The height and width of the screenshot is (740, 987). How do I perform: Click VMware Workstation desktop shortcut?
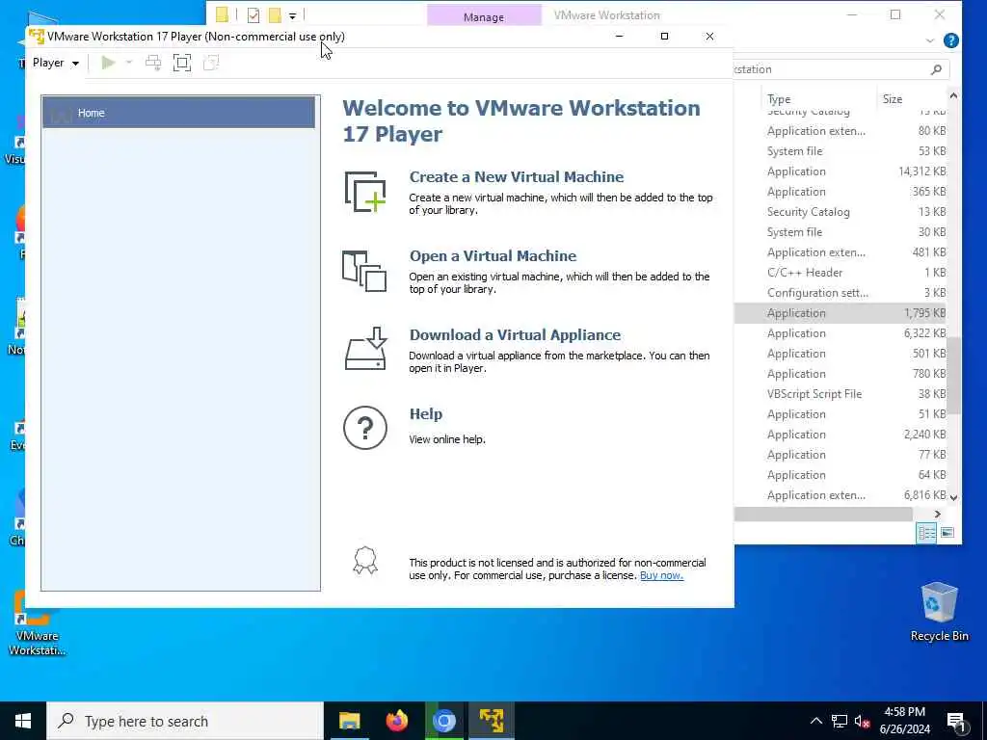37,623
